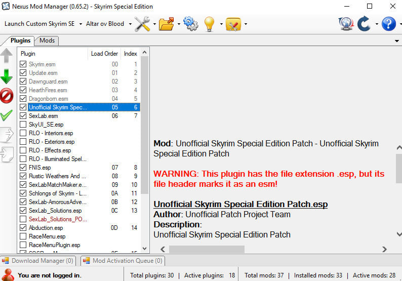Select the Schlongs of Skyrim plugin row
The image size is (402, 281).
(x=79, y=193)
